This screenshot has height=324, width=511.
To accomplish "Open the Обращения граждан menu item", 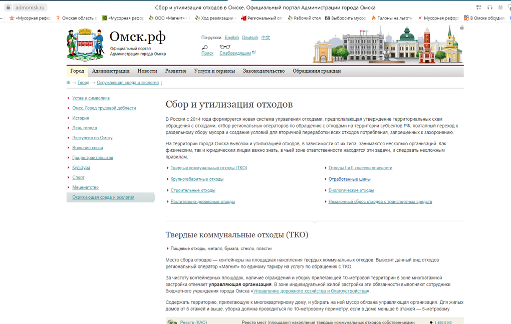I will tap(317, 71).
